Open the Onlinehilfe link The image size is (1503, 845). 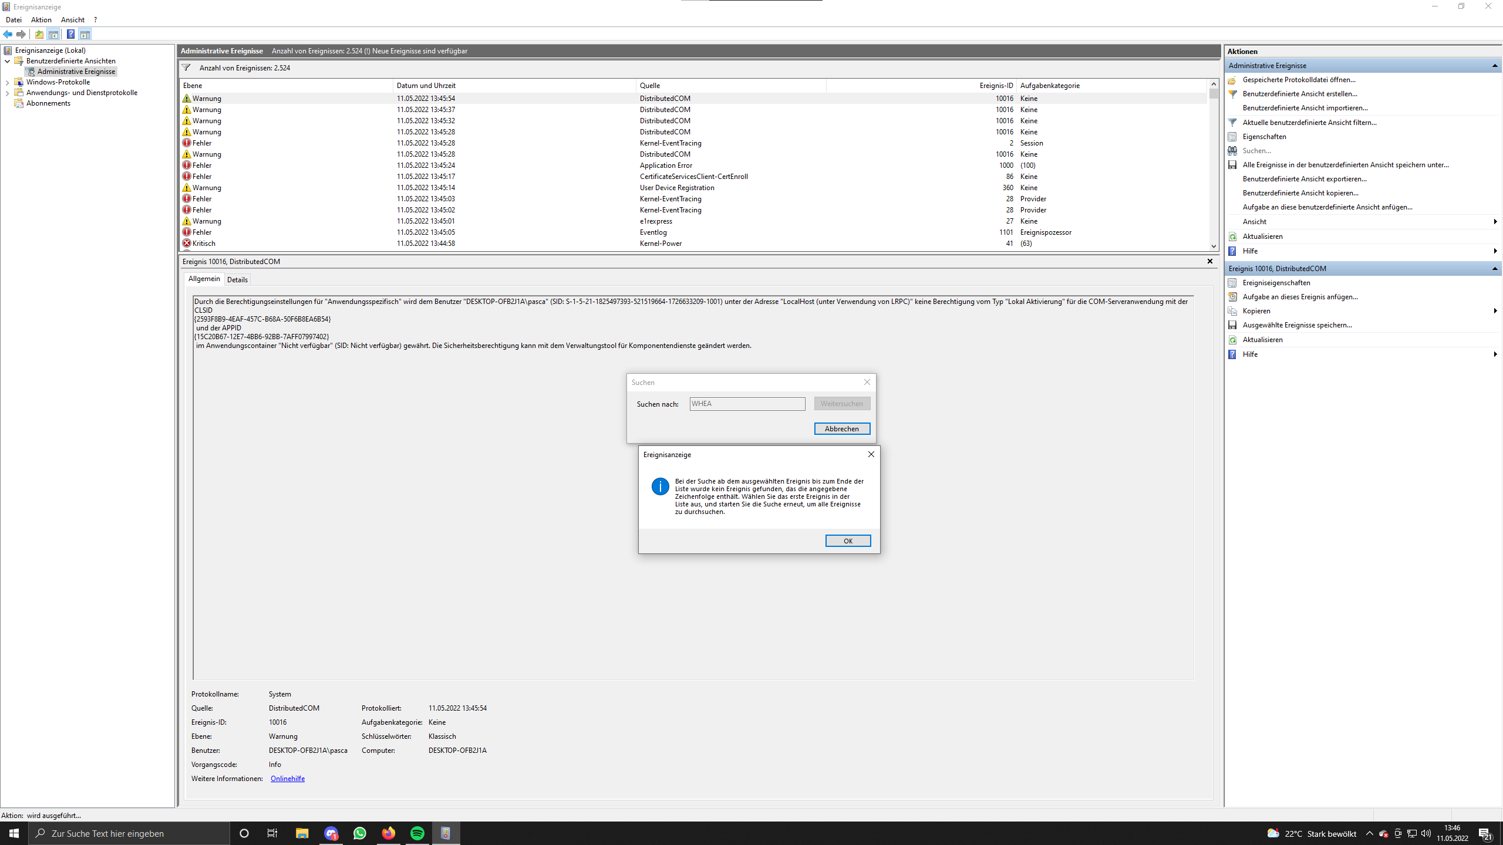[x=287, y=779]
